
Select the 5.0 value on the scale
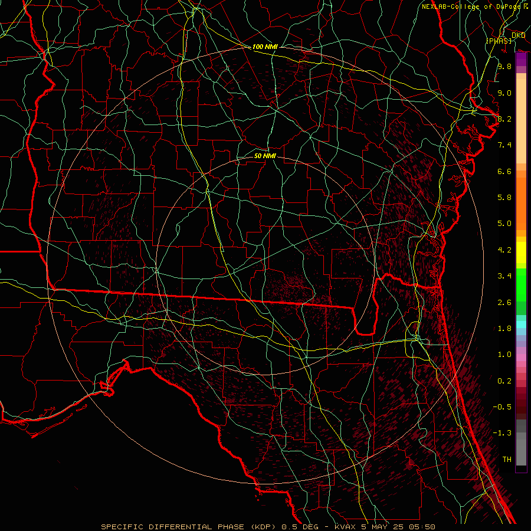(504, 224)
